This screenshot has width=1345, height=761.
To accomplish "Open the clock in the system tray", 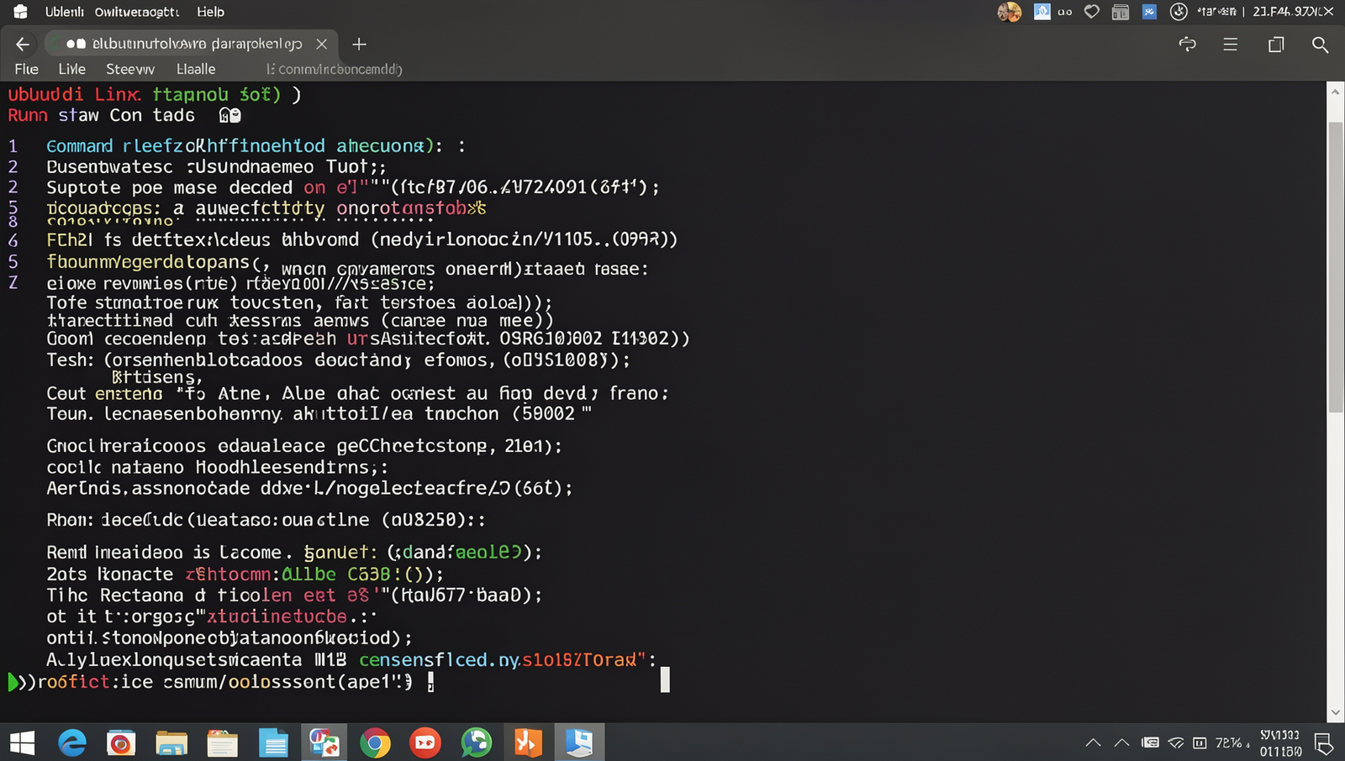I will 1280,743.
